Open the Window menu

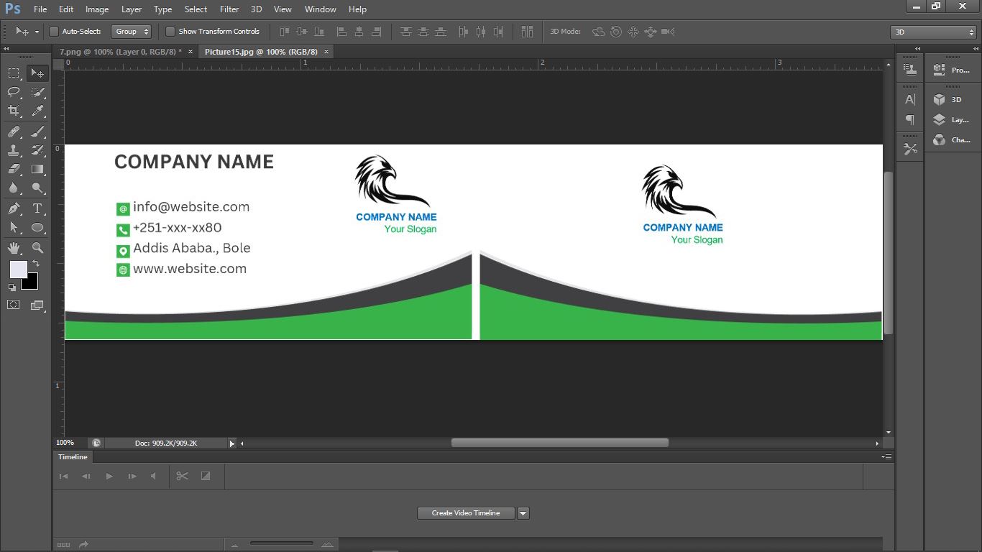coord(320,9)
